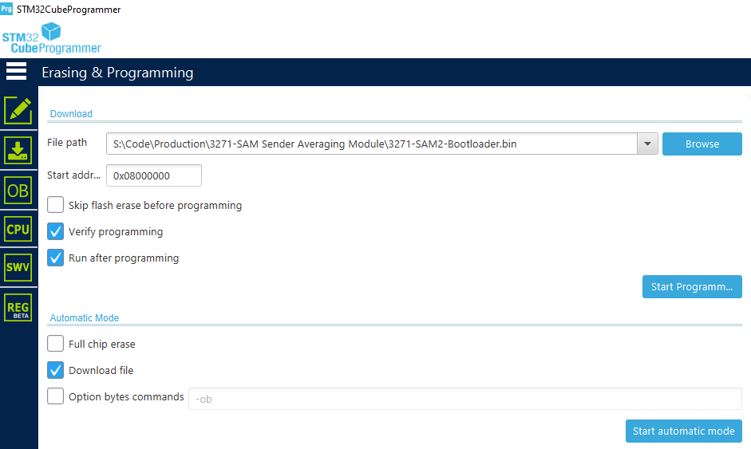751x449 pixels.
Task: Click the STM32CubeProgrammer logo
Action: coord(52,38)
